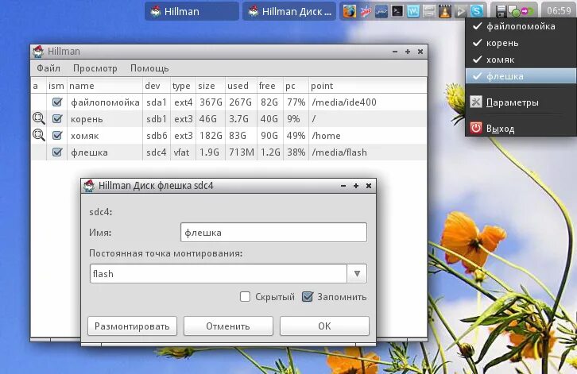This screenshot has width=577, height=374.
Task: Click the 367G size cell
Action: pyautogui.click(x=211, y=102)
